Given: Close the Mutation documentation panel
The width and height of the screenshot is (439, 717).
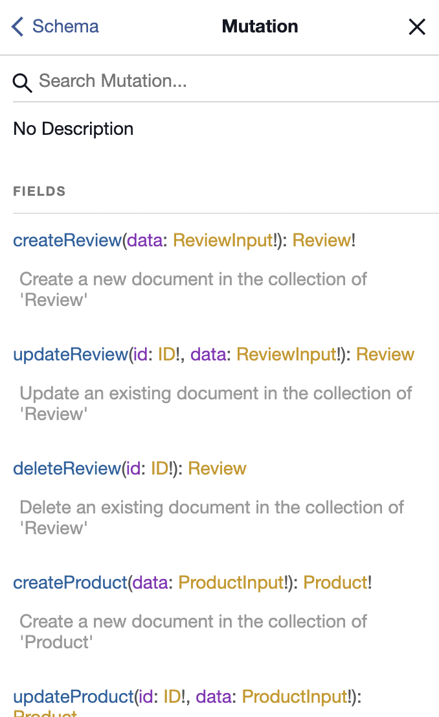Looking at the screenshot, I should point(416,27).
